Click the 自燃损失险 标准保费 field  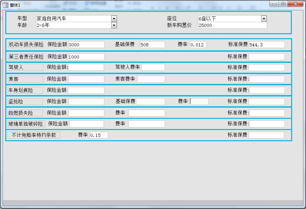point(267,113)
